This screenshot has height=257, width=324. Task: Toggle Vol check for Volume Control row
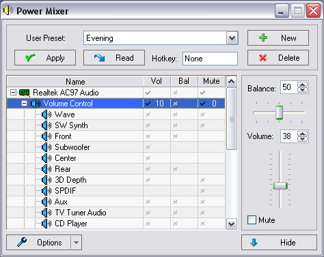pyautogui.click(x=148, y=104)
